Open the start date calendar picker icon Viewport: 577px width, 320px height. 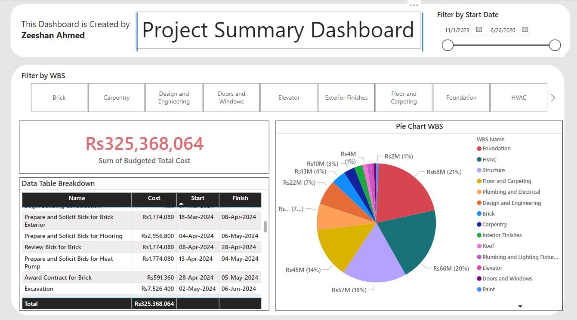[479, 30]
